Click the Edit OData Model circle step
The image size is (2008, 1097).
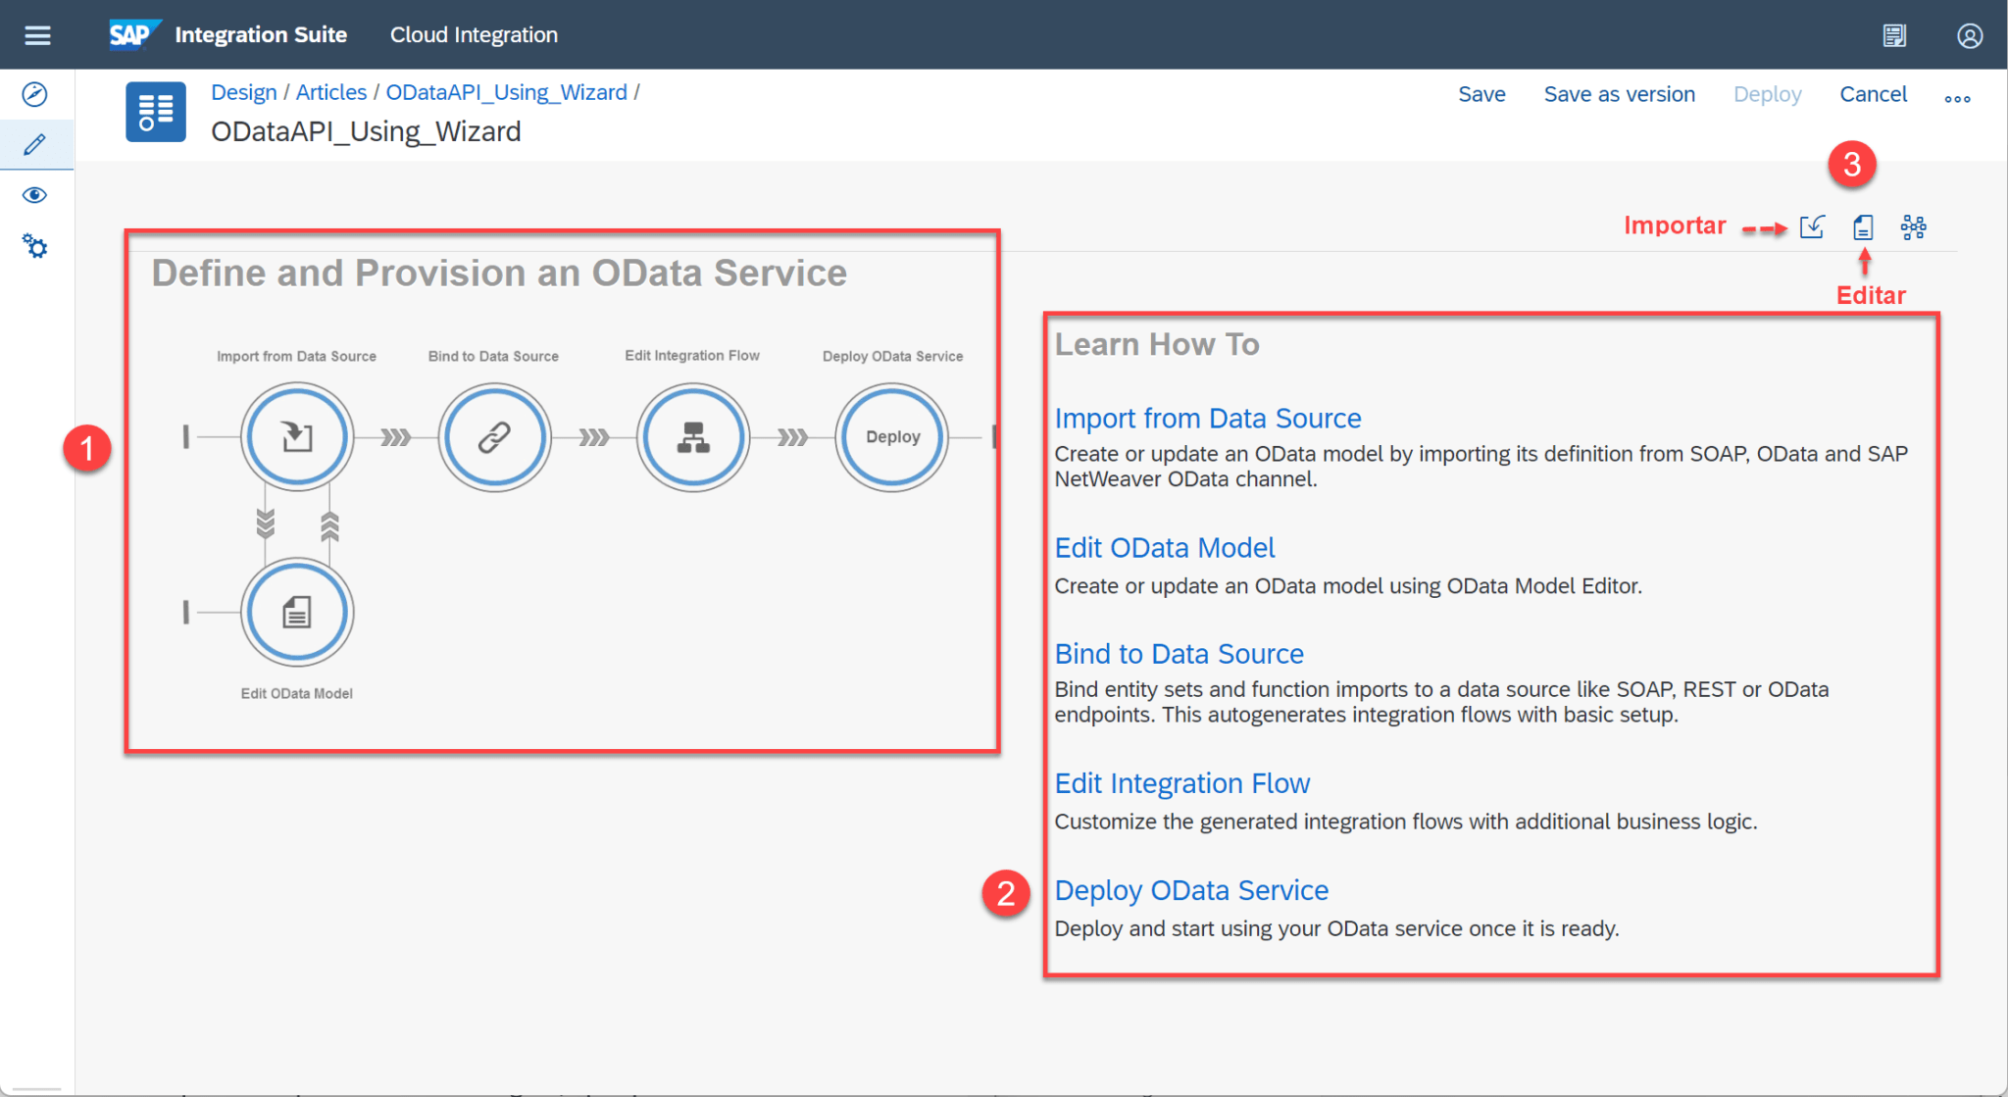(x=297, y=613)
